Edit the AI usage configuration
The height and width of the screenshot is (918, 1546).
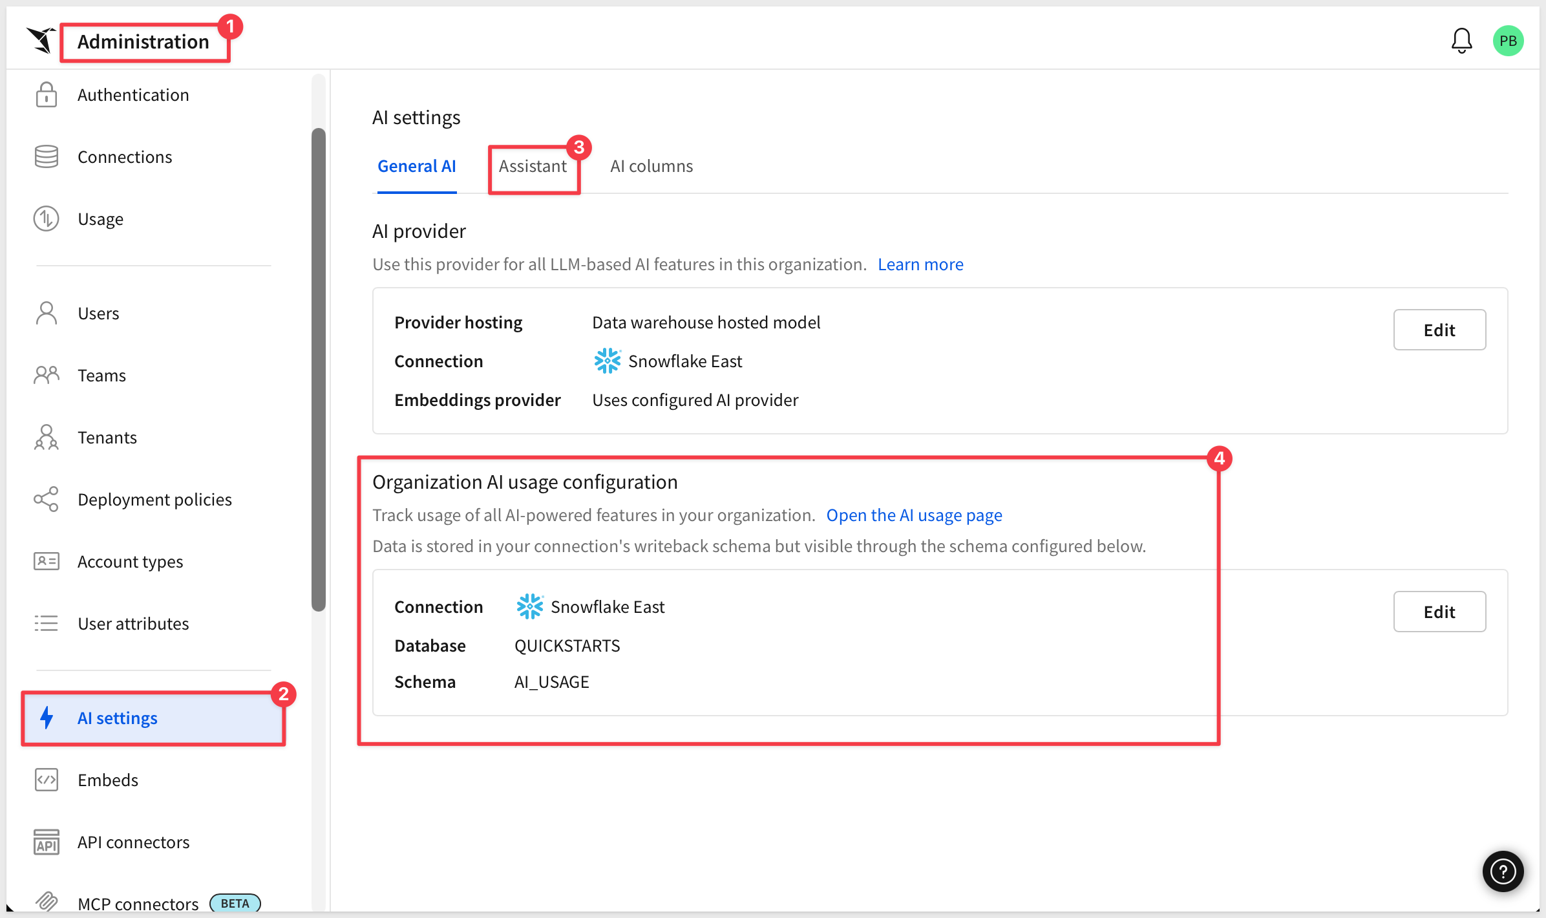point(1439,612)
